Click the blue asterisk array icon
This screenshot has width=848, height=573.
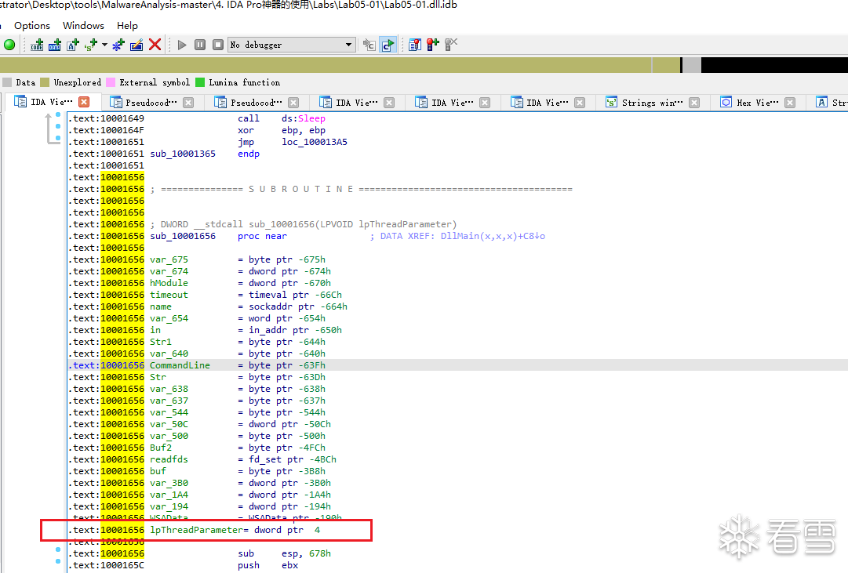118,45
